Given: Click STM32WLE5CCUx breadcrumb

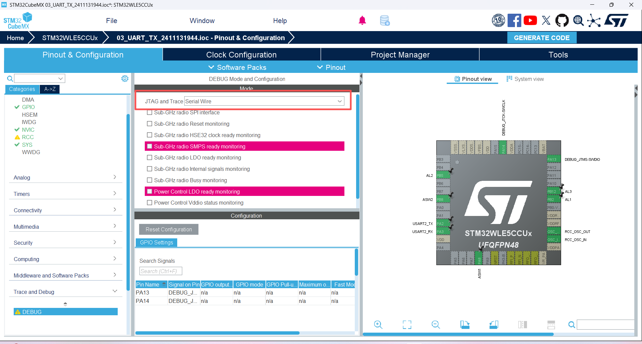Looking at the screenshot, I should (x=70, y=38).
